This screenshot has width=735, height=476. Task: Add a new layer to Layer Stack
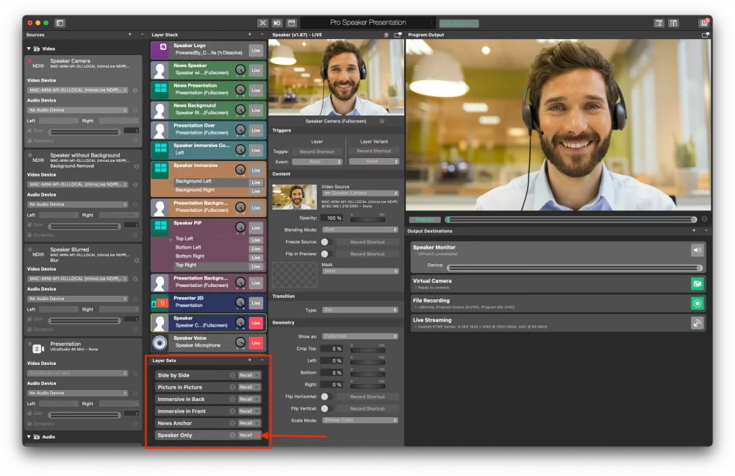click(249, 35)
